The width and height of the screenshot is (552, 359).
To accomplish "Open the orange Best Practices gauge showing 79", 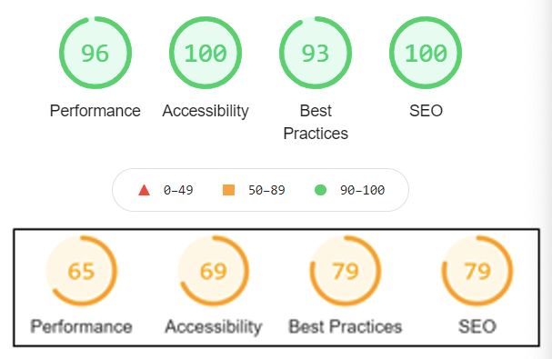I will click(346, 271).
